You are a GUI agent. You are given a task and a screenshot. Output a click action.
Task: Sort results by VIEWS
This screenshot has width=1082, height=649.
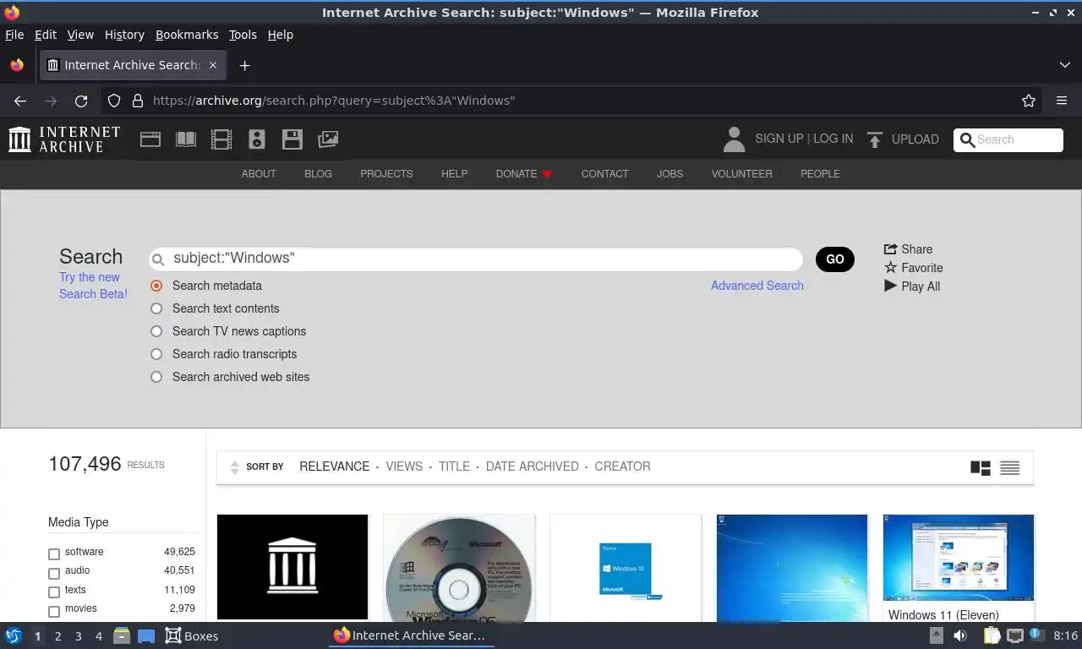click(404, 466)
